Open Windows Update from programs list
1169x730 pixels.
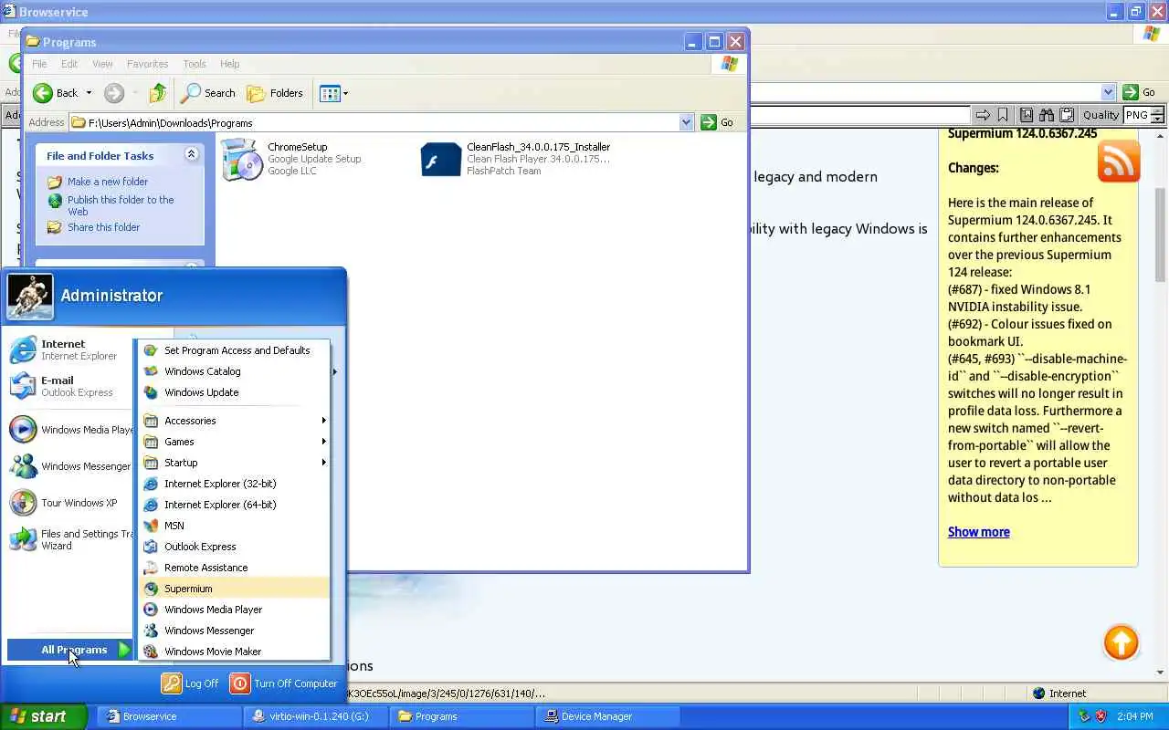[x=233, y=392]
